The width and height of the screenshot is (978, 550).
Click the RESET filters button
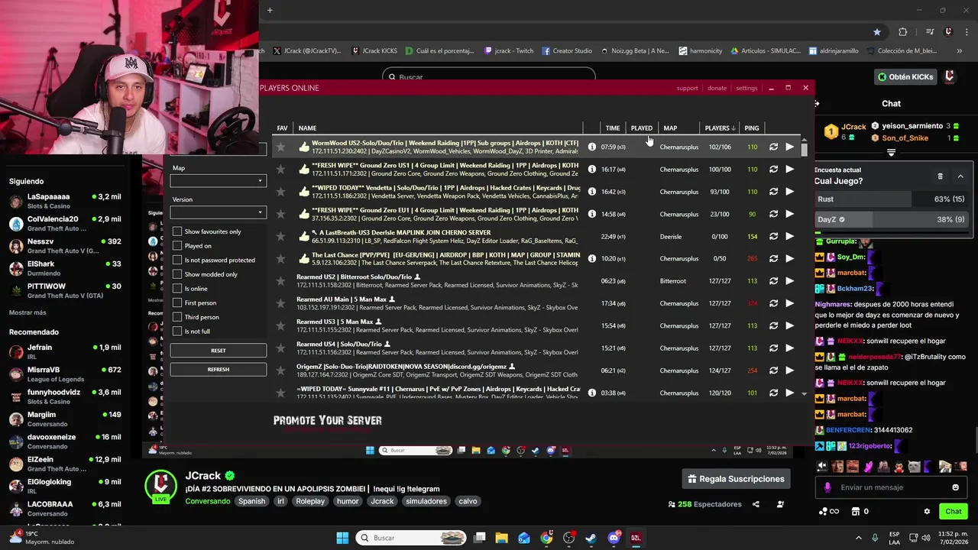[x=218, y=351]
